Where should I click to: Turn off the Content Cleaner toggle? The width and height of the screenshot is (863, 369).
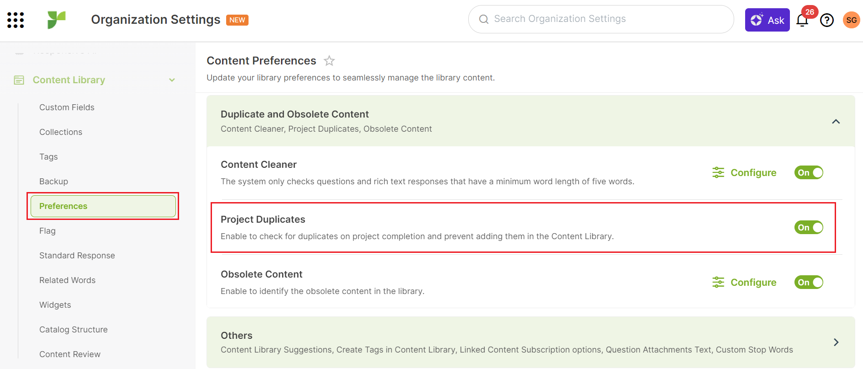point(808,173)
